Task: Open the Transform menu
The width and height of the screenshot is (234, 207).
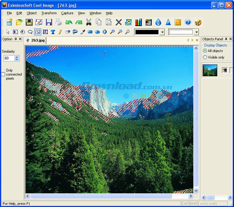Action: 49,13
